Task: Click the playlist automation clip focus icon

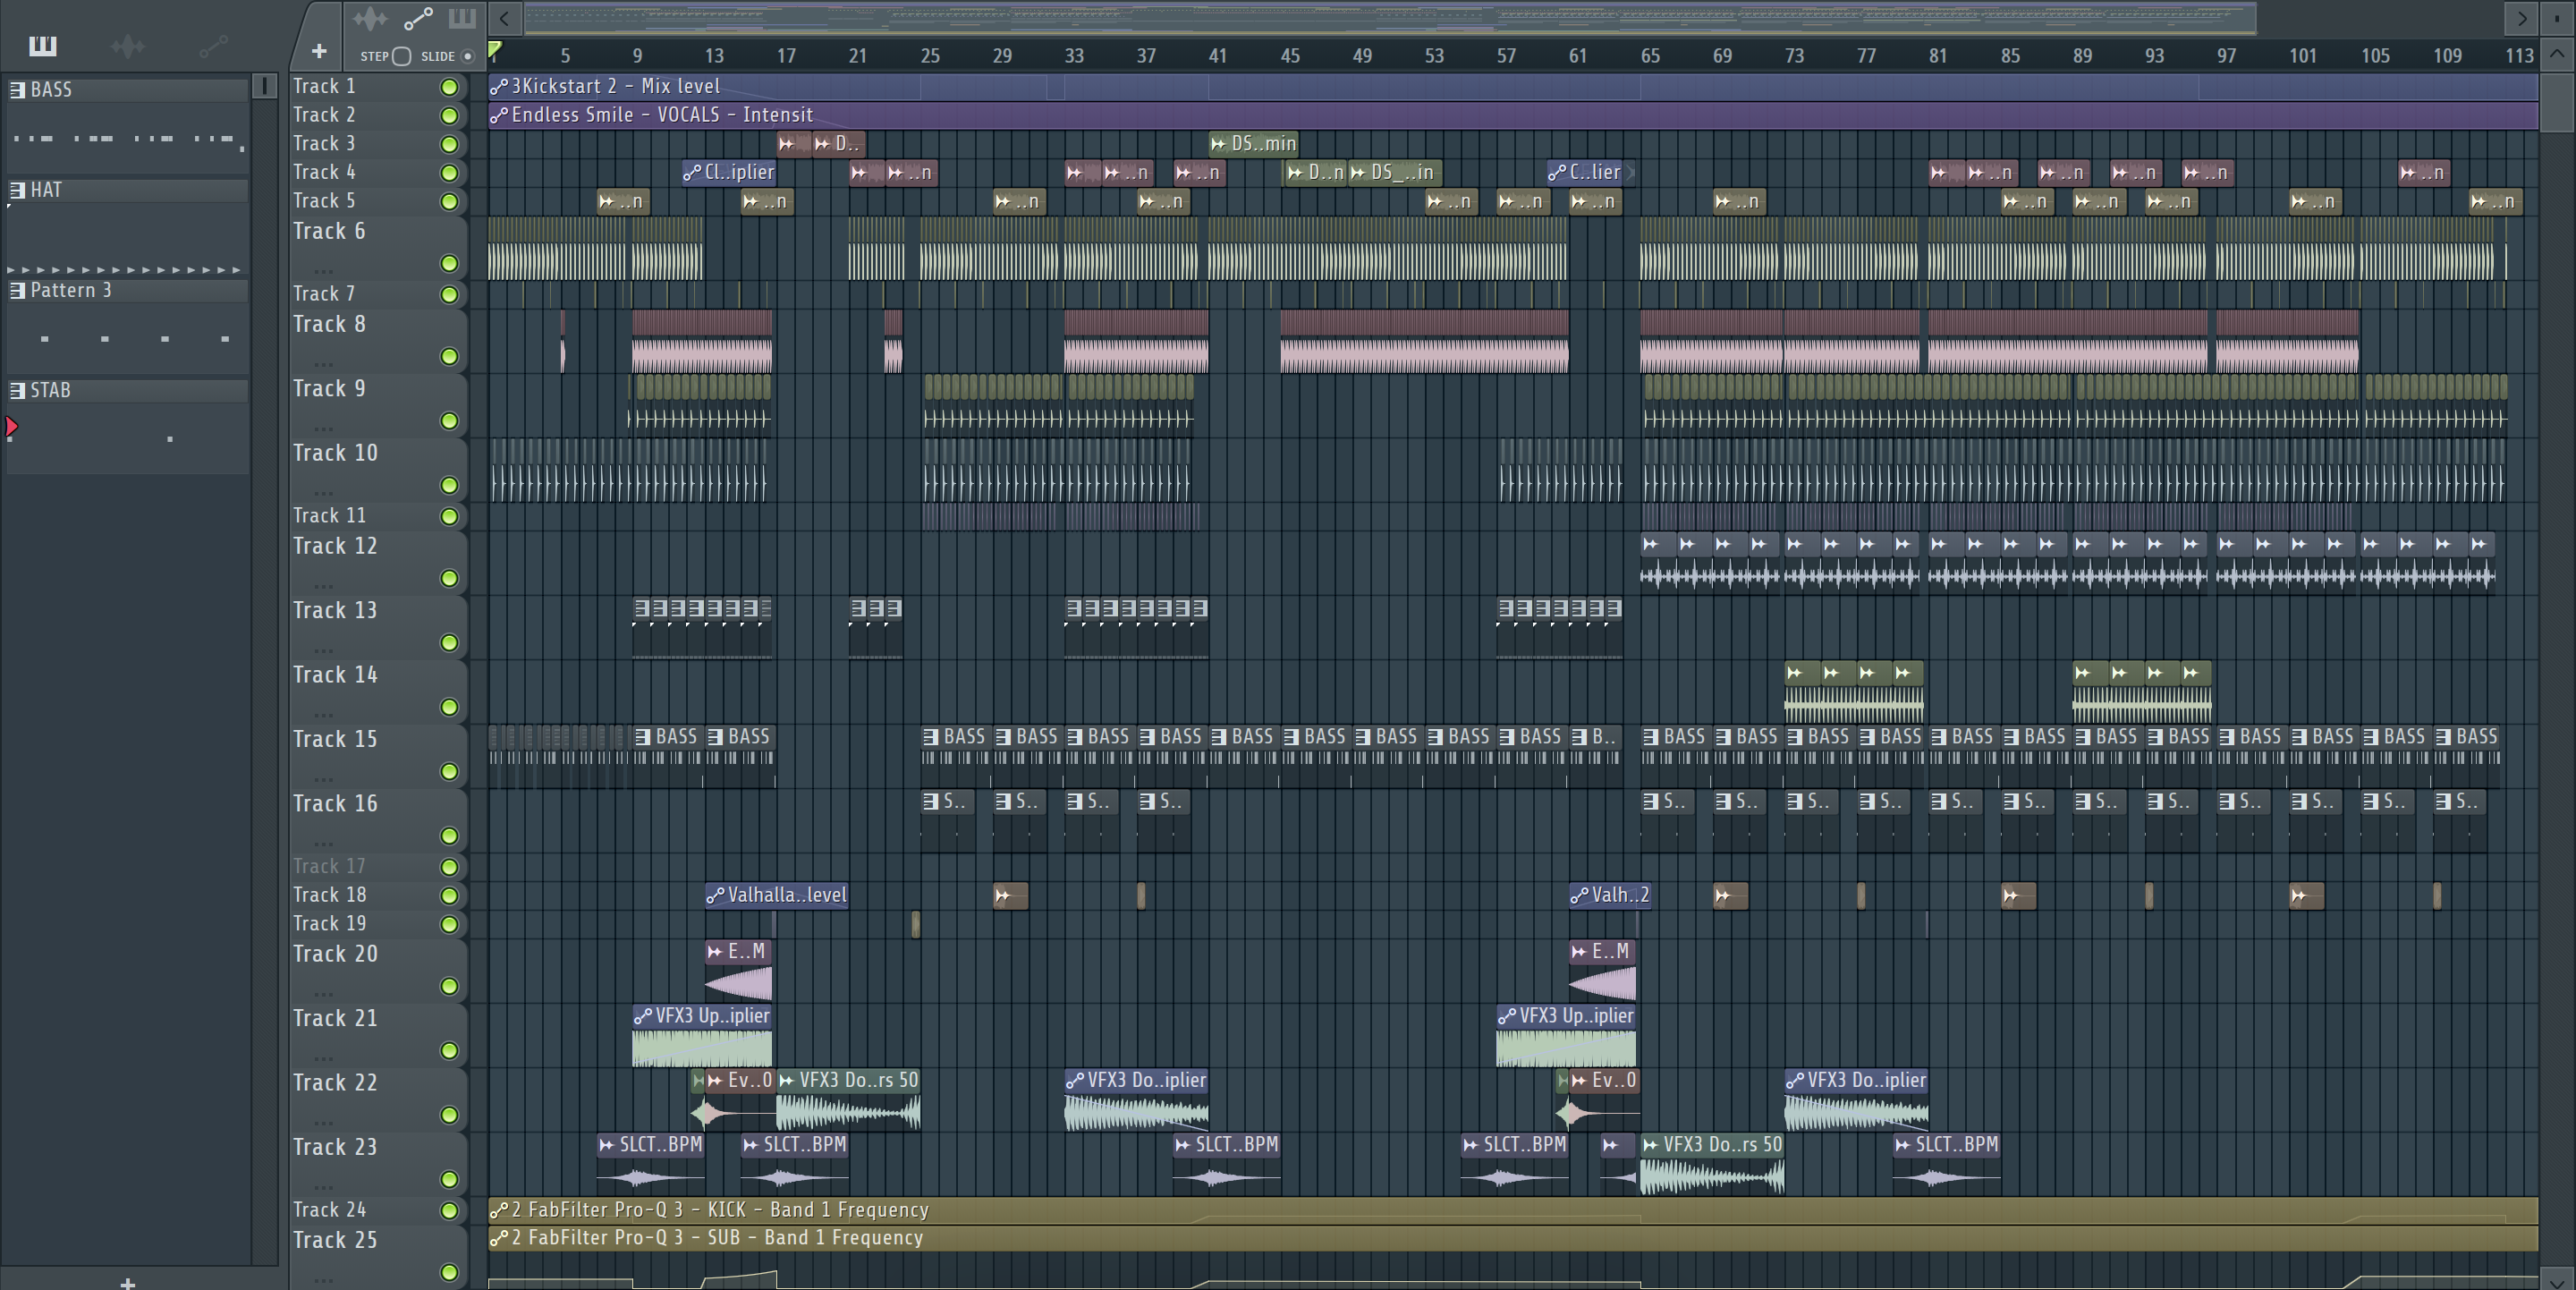Action: 418,18
